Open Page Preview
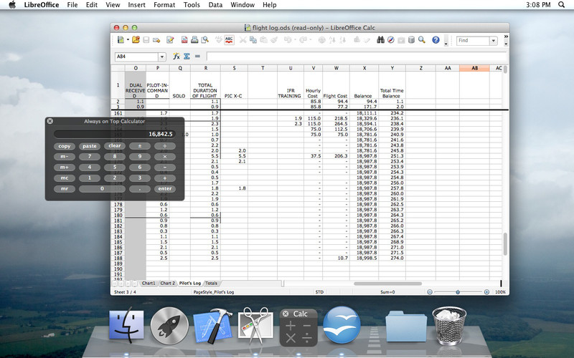This screenshot has height=358, width=574. click(x=205, y=40)
